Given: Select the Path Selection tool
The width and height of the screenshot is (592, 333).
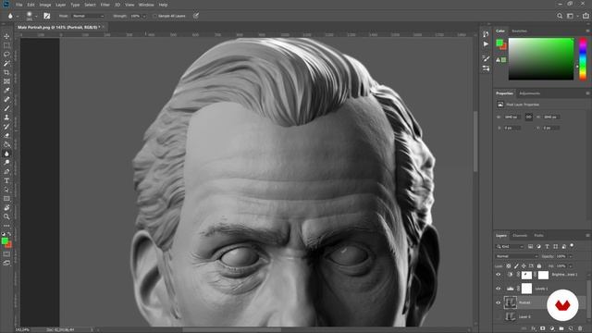Looking at the screenshot, I should (x=6, y=190).
